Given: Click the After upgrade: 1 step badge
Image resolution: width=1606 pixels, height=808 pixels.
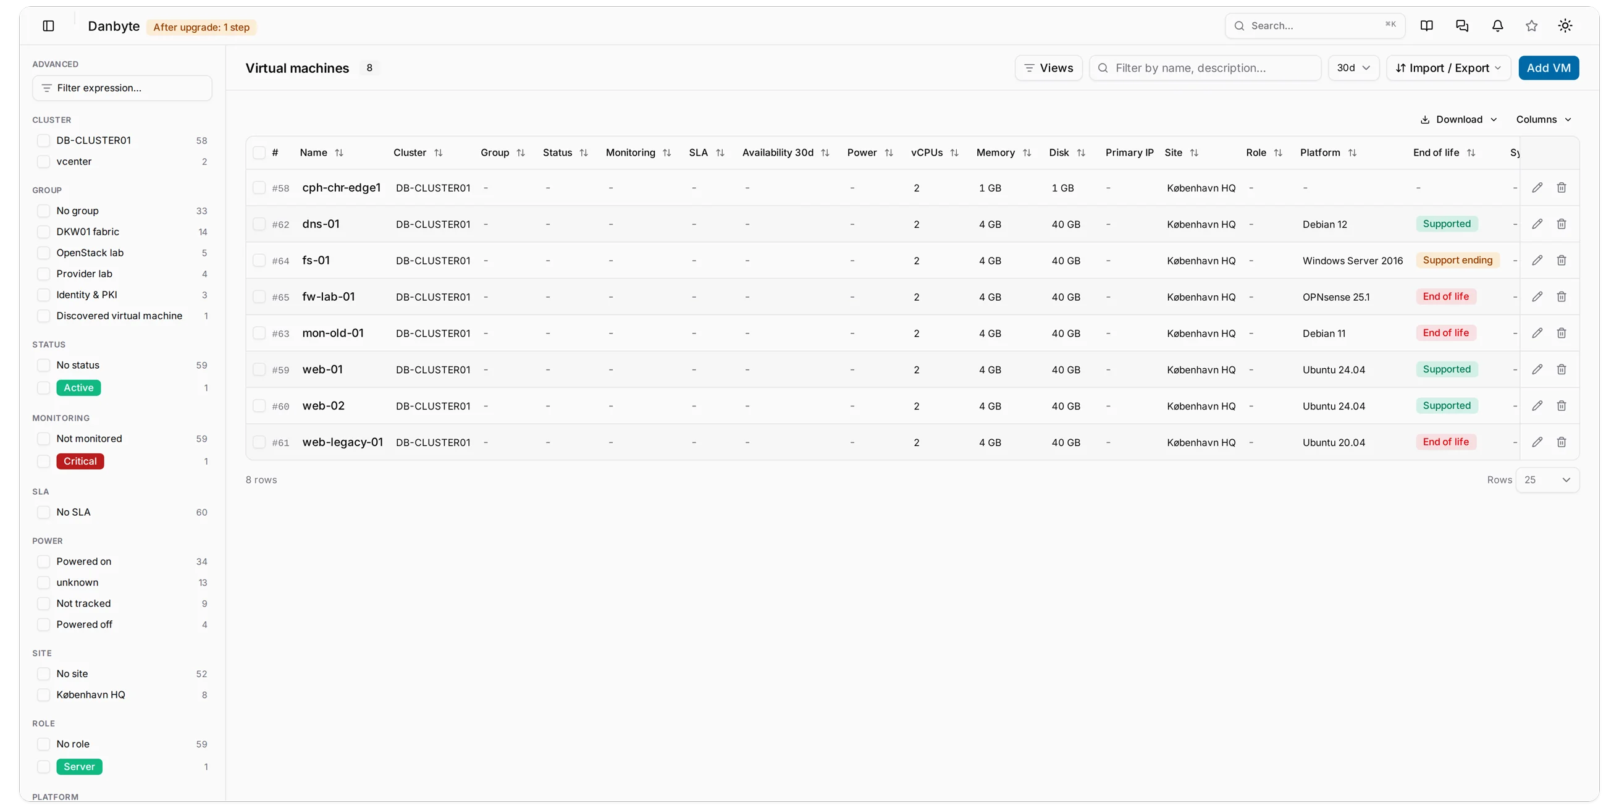Looking at the screenshot, I should (x=201, y=27).
